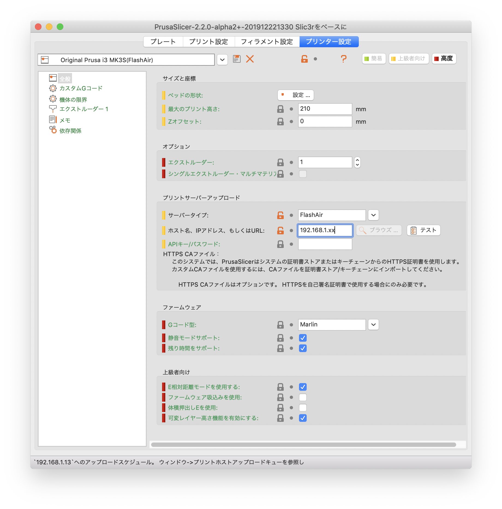Switch to the プレート tab
502x509 pixels.
(163, 42)
